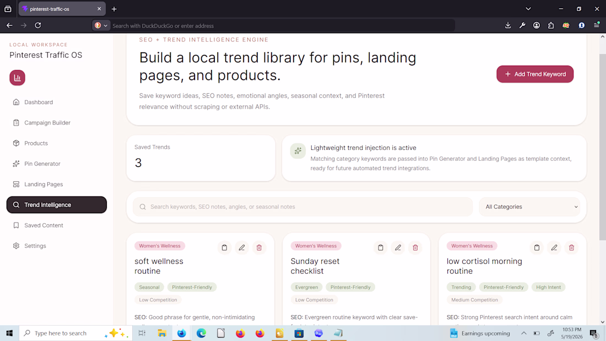Click the Trending tag on low cortisol card

click(x=461, y=287)
